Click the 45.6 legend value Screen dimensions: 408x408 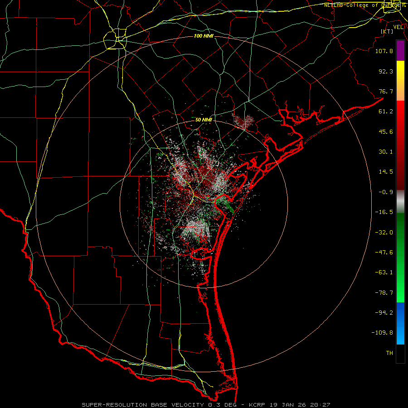coord(386,131)
